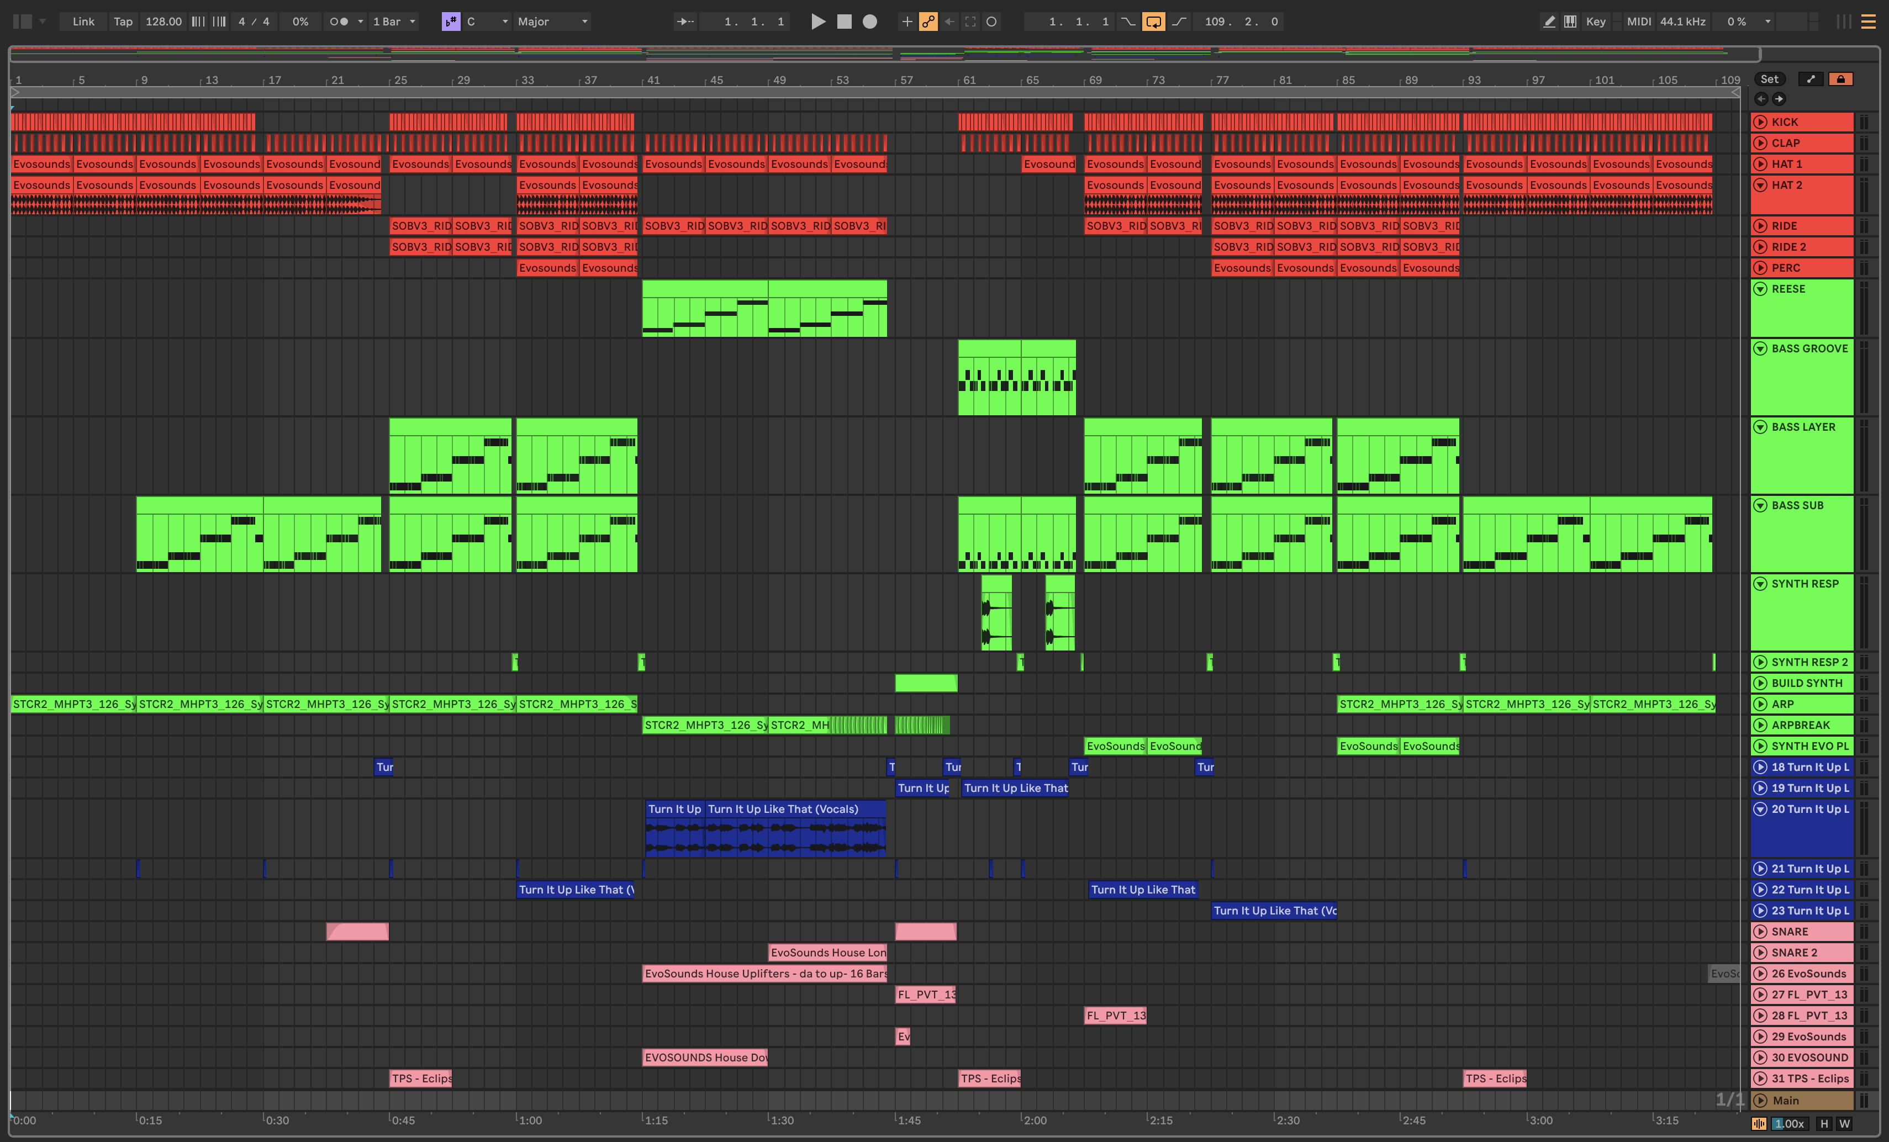This screenshot has width=1889, height=1142.
Task: Click the Arrangement Record button
Action: (x=869, y=22)
